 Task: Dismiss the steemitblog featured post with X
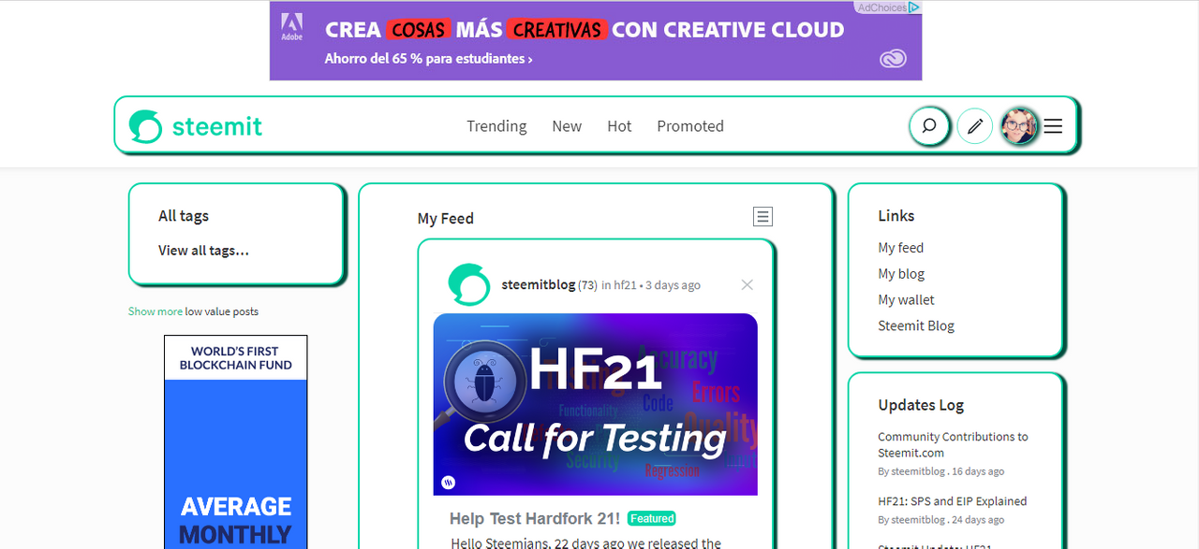[x=747, y=285]
